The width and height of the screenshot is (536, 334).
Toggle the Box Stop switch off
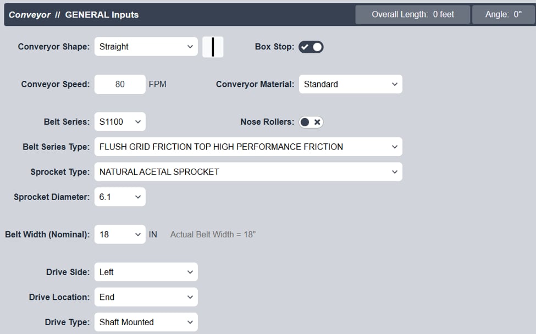(311, 47)
